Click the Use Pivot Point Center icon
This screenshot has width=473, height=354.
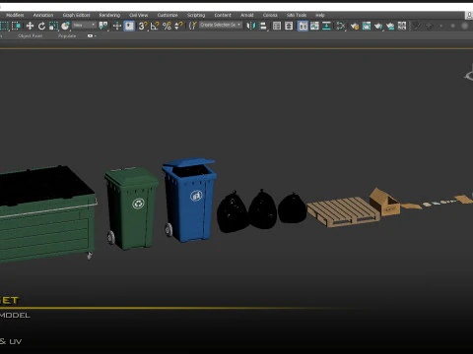click(103, 26)
